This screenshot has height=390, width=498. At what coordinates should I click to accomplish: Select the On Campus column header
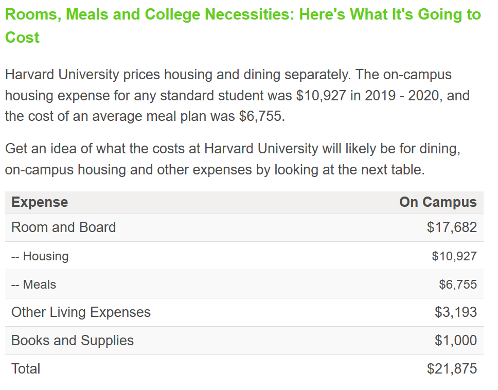438,202
